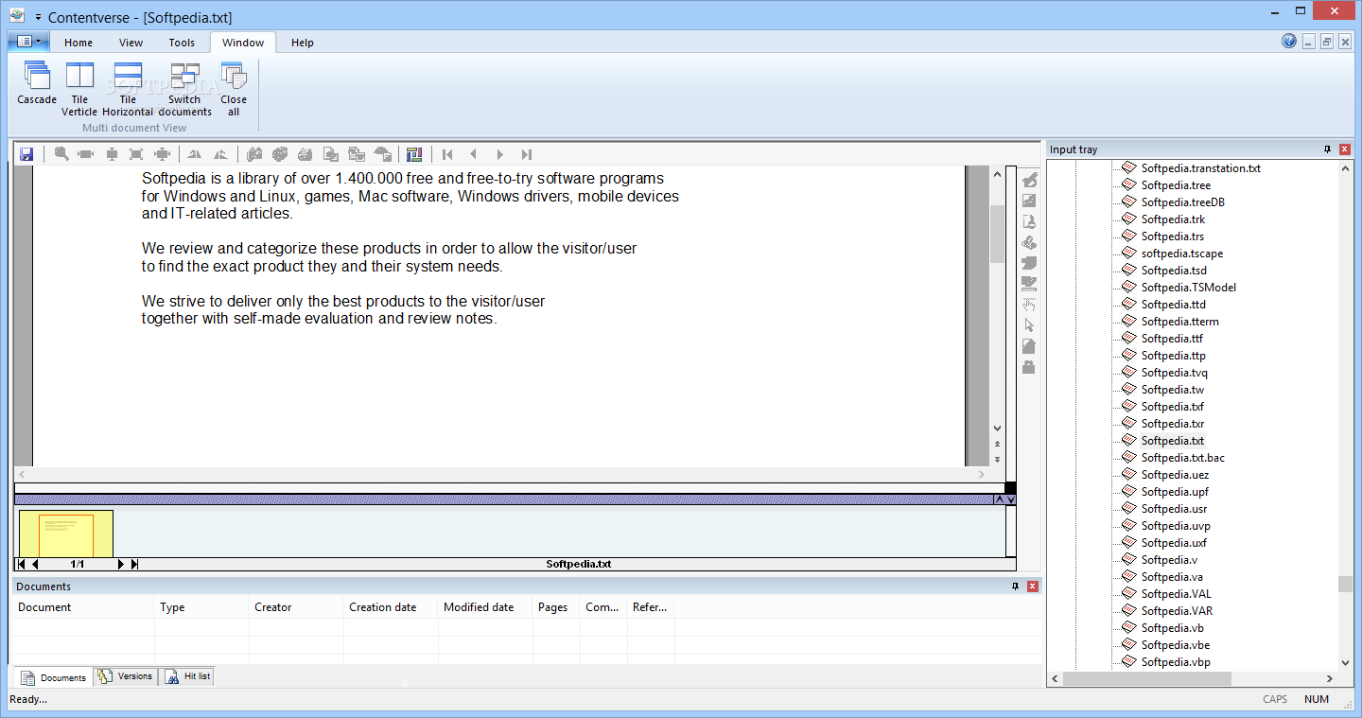1362x718 pixels.
Task: Select the arrow pointer tool
Action: [x=1029, y=325]
